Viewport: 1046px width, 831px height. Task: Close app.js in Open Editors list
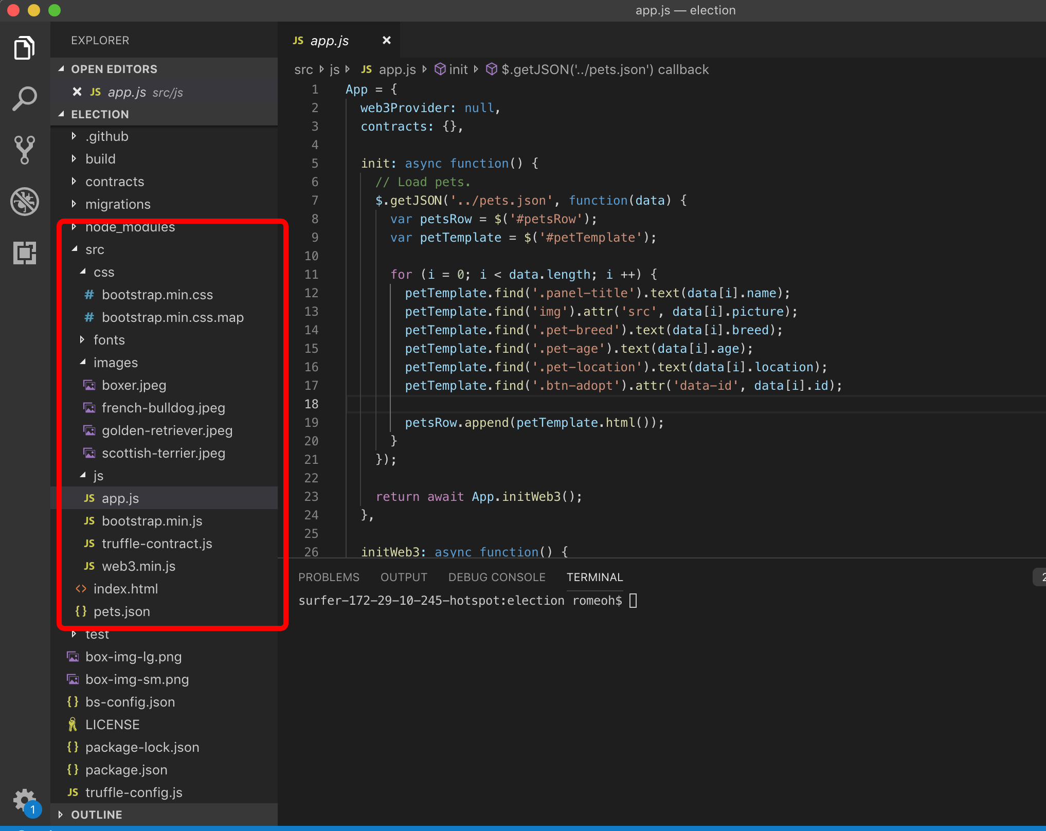coord(77,92)
